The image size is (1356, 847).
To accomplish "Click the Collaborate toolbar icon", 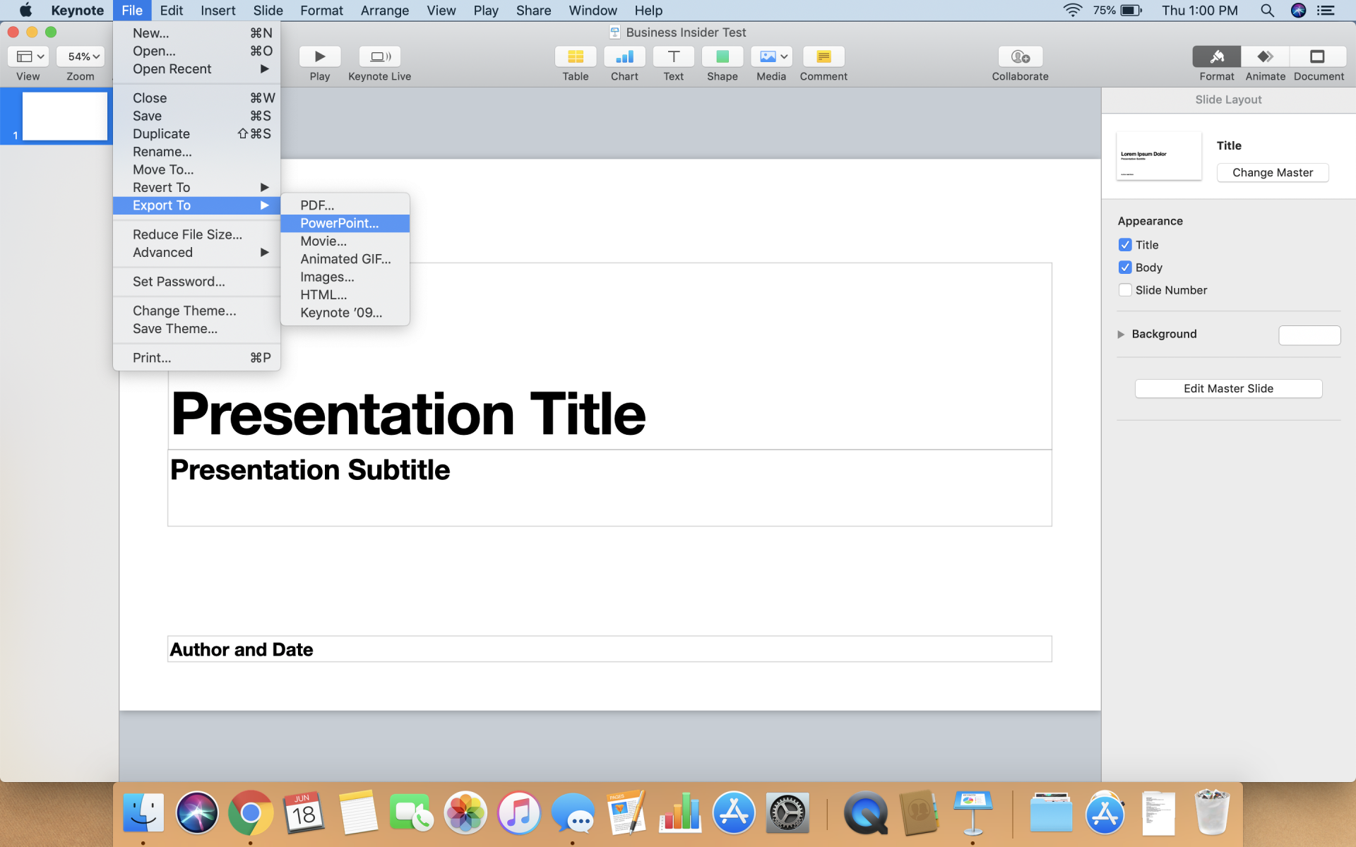I will click(1020, 56).
